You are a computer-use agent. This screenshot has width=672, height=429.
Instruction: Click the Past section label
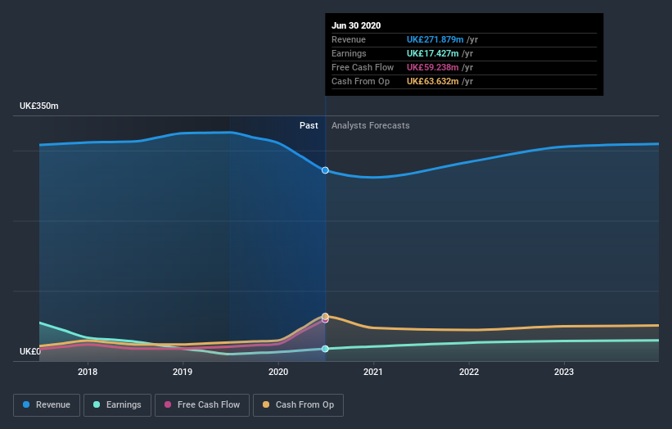click(x=309, y=125)
